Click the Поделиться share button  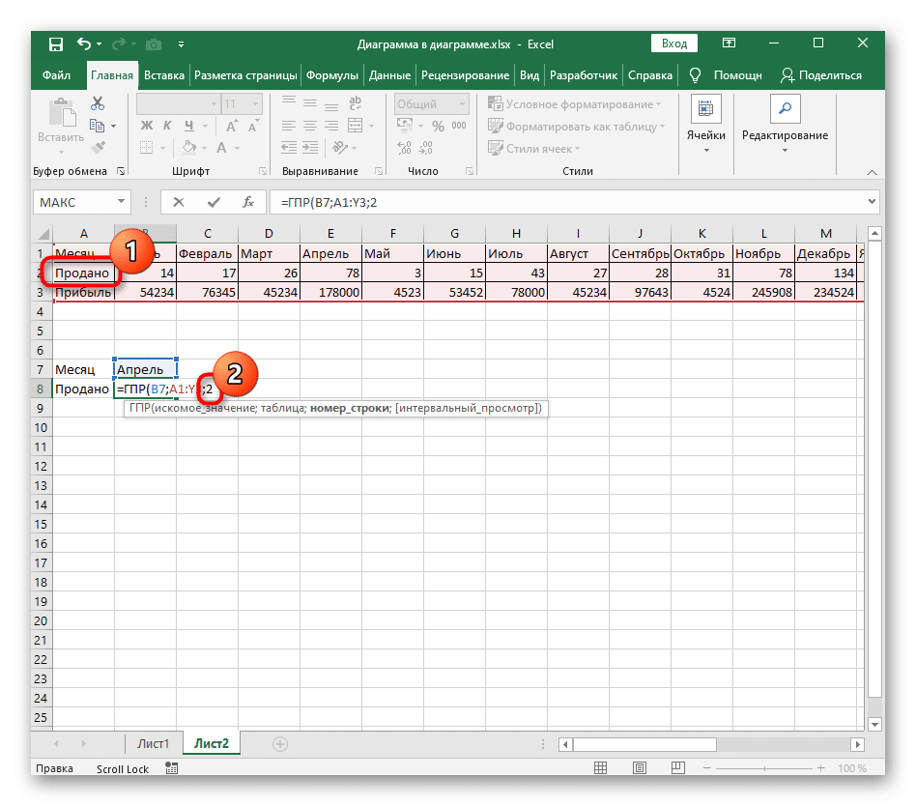pyautogui.click(x=820, y=75)
